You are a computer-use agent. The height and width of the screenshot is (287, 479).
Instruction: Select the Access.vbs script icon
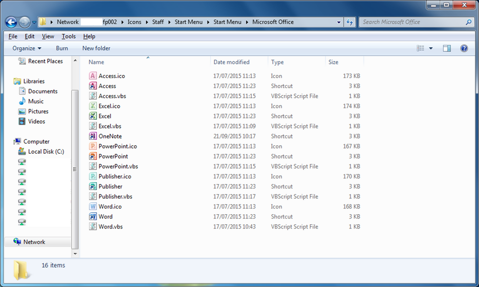[93, 96]
